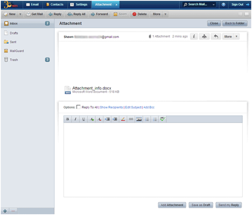Apply italic formatting in reply editor

[x=76, y=119]
